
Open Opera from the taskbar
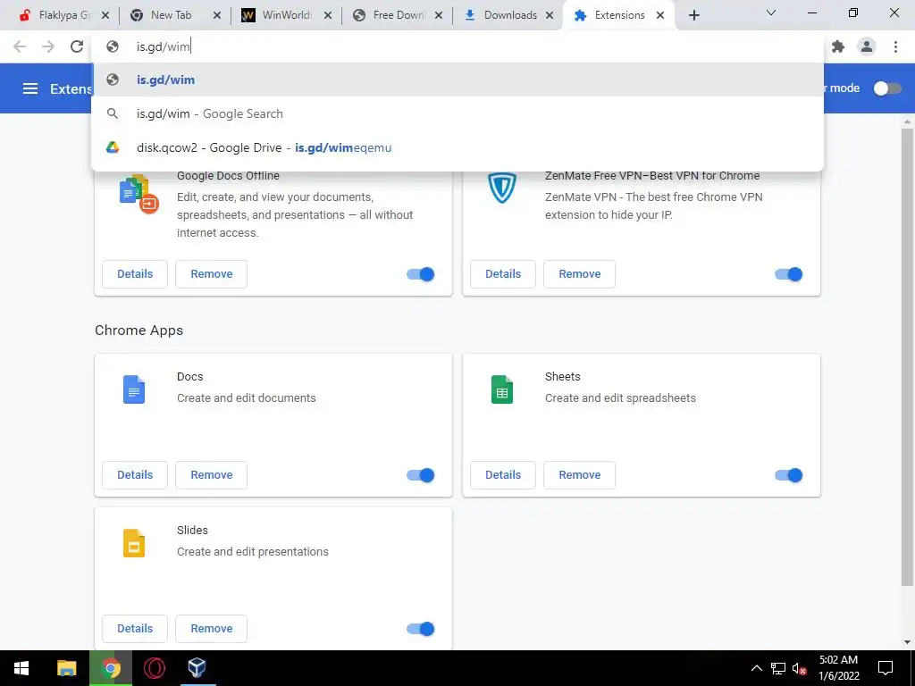tap(154, 668)
